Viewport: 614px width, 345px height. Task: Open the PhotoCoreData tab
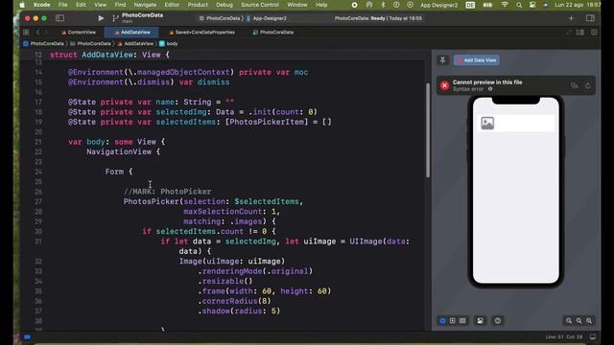272,32
